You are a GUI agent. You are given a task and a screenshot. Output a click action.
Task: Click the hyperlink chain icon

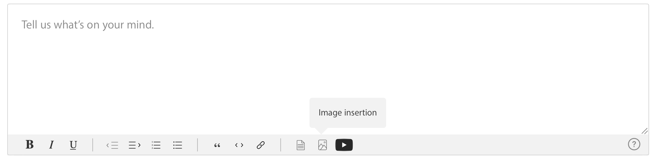click(x=261, y=145)
